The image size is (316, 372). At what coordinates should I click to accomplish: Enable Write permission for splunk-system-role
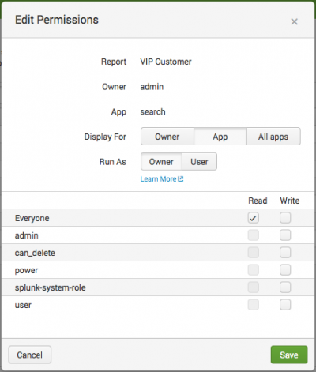point(285,287)
